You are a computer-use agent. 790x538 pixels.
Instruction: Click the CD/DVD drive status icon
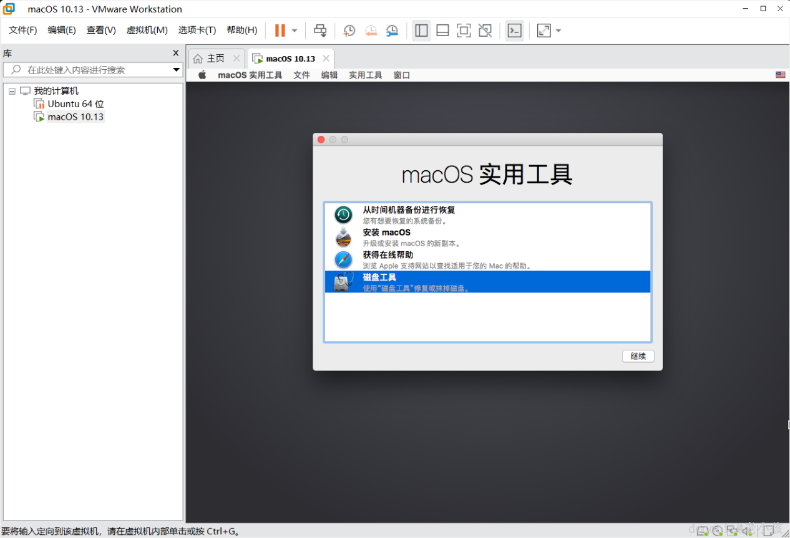[x=717, y=531]
